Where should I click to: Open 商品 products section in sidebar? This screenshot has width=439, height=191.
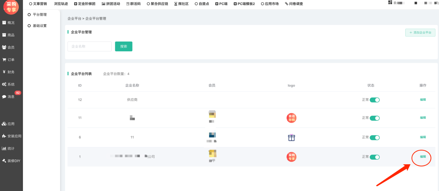[x=9, y=35]
